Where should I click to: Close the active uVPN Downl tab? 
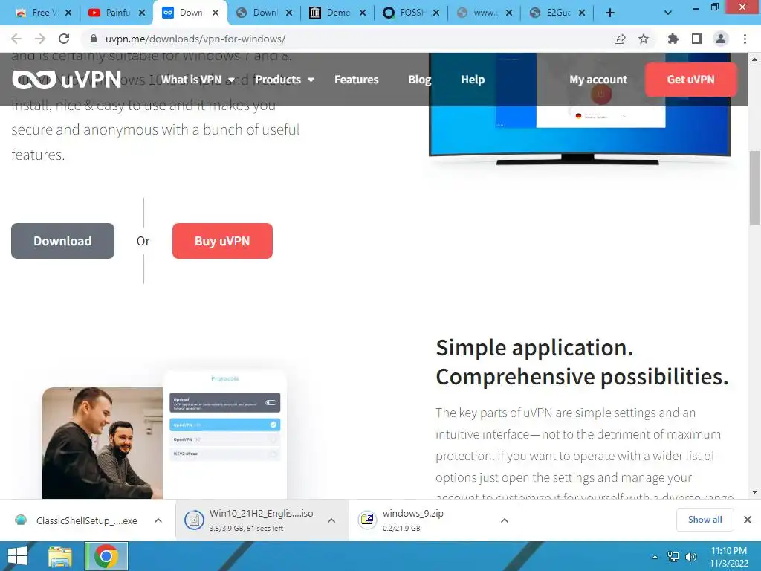pyautogui.click(x=216, y=13)
